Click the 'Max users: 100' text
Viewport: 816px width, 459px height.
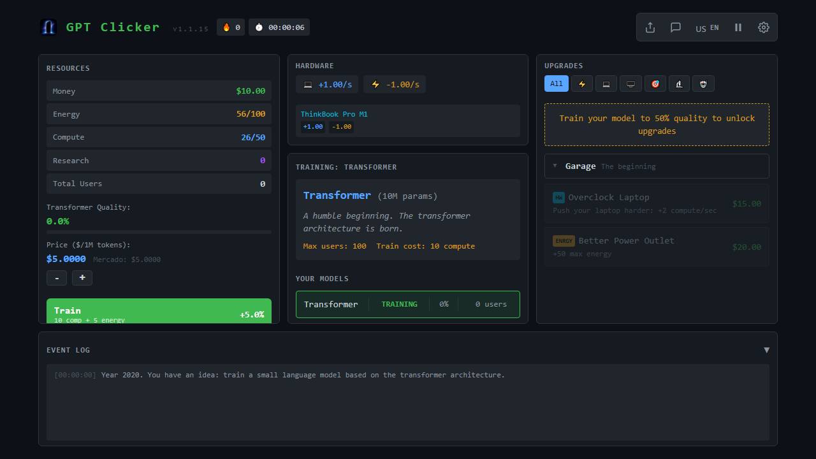click(x=335, y=246)
